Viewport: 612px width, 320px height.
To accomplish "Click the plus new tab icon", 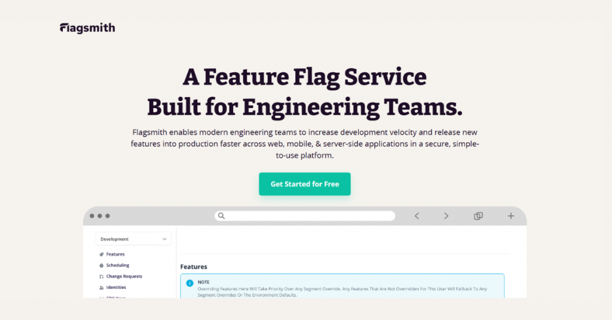I will (510, 216).
